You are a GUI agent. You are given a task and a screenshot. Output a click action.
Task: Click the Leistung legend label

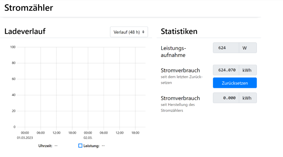(91, 146)
